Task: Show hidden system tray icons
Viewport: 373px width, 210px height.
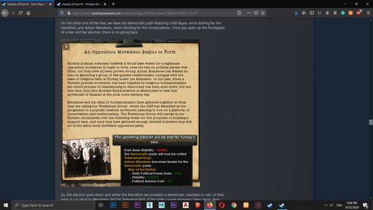Action: [x=326, y=205]
